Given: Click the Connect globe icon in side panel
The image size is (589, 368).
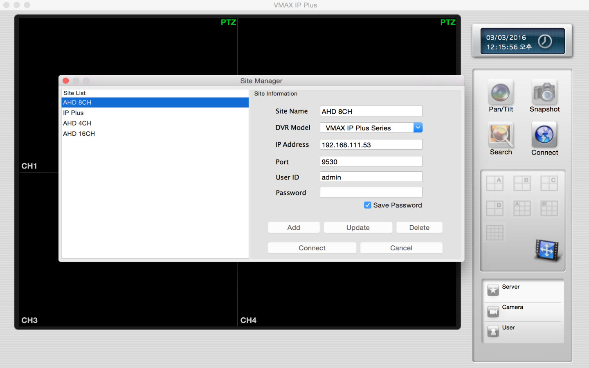Looking at the screenshot, I should coord(544,135).
